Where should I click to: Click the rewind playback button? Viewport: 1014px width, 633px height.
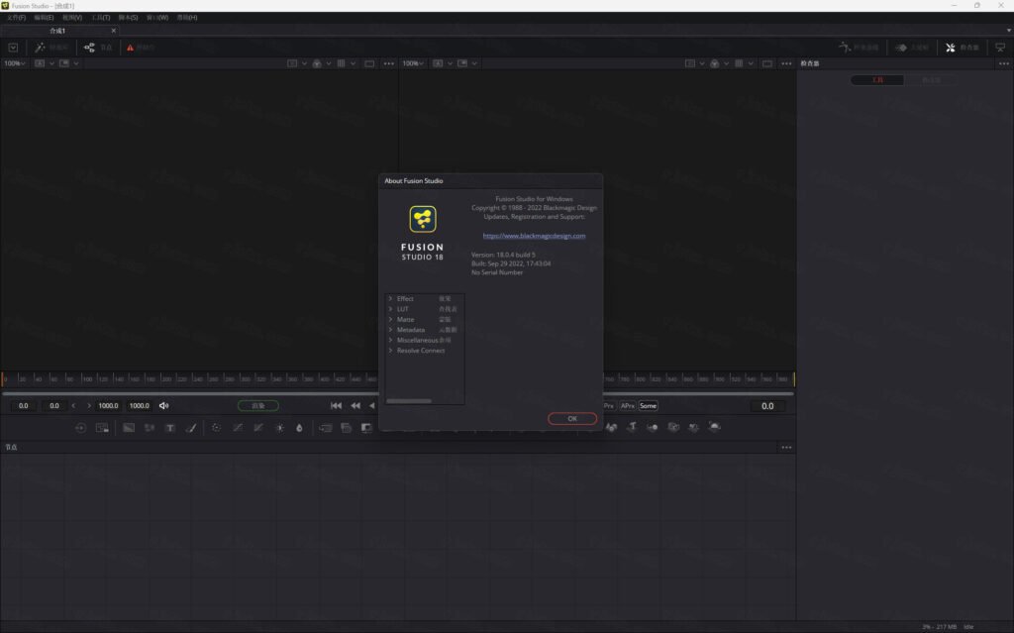click(x=355, y=406)
